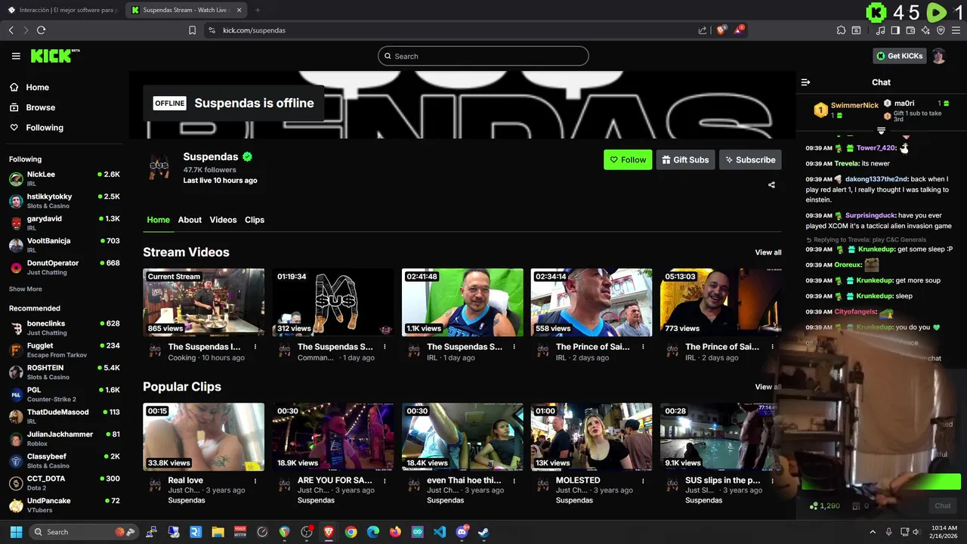This screenshot has width=967, height=544.
Task: Open the Brave Shields icon
Action: (721, 30)
